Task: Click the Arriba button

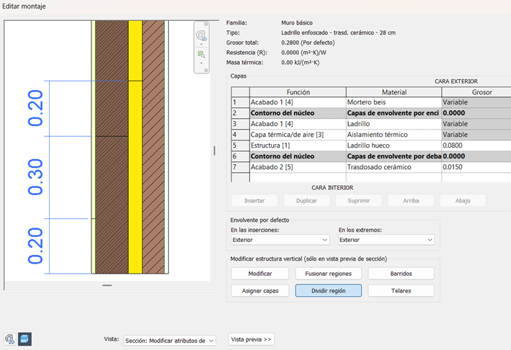Action: [x=411, y=200]
